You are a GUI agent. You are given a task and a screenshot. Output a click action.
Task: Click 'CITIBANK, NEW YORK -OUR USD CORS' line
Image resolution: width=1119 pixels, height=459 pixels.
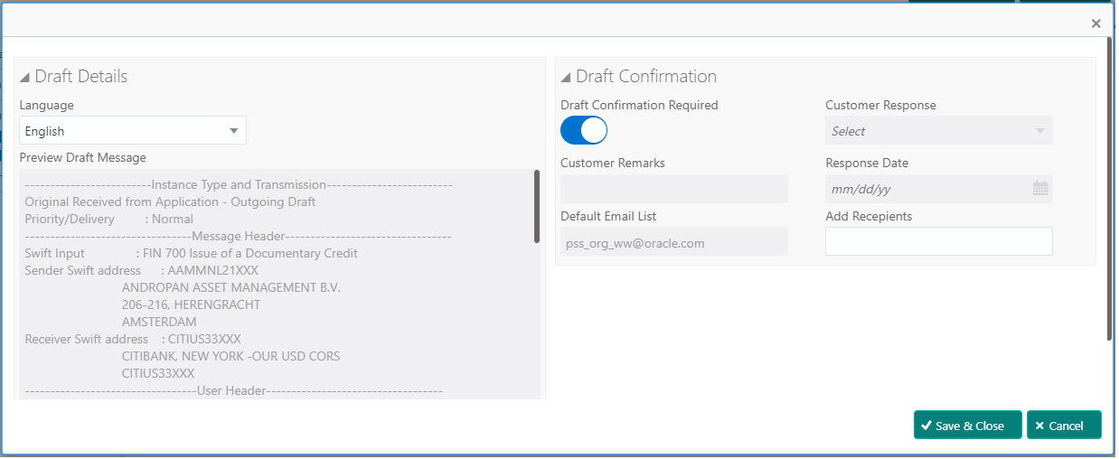[230, 356]
